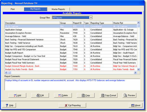Viewport: 147px width, 112px height.
Task: Click inside the Report Comments text box
Action: (72, 85)
